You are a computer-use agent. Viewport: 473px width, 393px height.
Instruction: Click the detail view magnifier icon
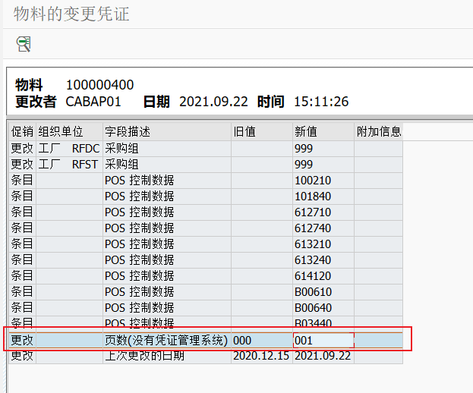(24, 44)
